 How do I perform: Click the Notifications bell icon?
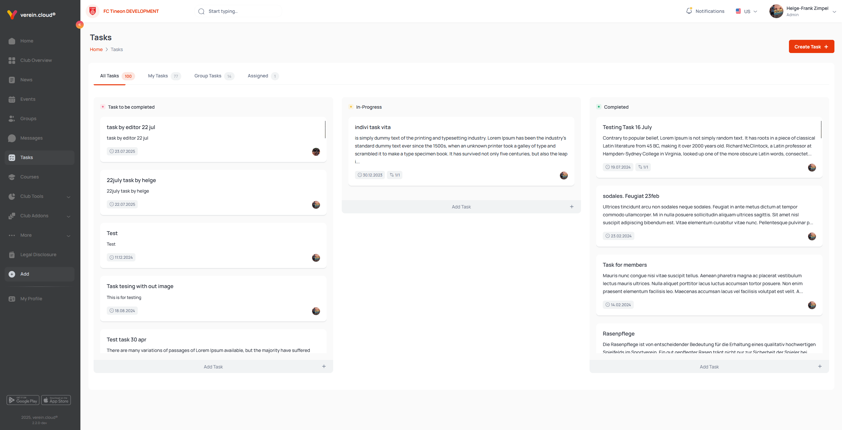(x=689, y=11)
